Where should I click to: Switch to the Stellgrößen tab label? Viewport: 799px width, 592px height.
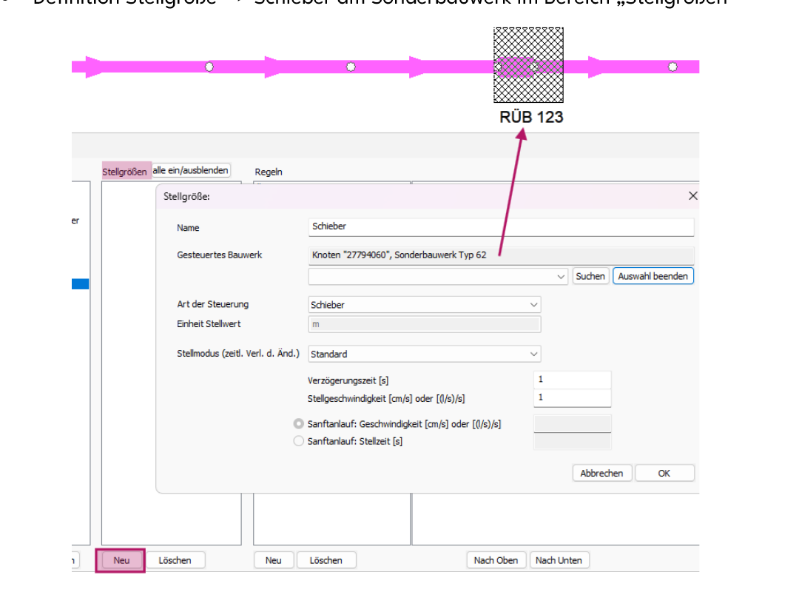(x=124, y=172)
